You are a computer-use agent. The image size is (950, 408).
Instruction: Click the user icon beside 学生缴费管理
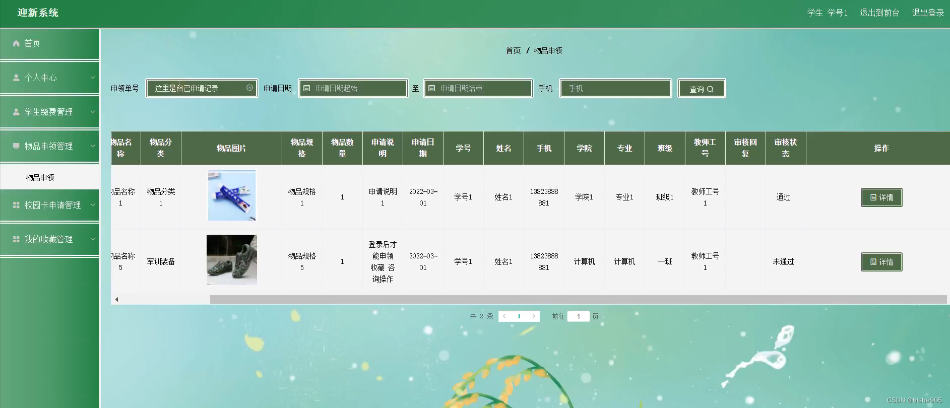point(16,112)
